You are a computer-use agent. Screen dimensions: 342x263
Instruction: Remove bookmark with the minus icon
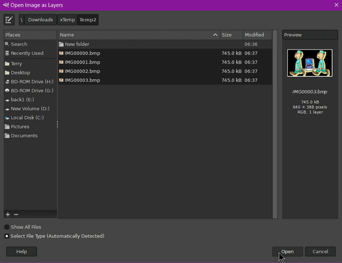(x=16, y=215)
